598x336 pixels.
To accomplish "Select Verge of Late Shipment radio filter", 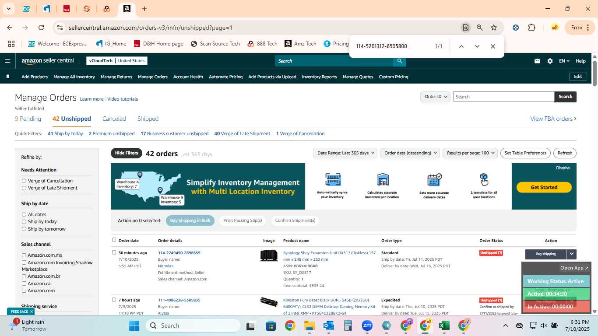I will tap(24, 188).
